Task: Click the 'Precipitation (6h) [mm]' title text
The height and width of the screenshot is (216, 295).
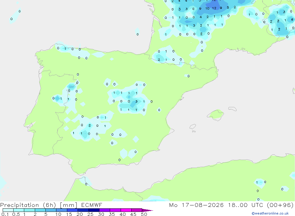Action: point(39,205)
